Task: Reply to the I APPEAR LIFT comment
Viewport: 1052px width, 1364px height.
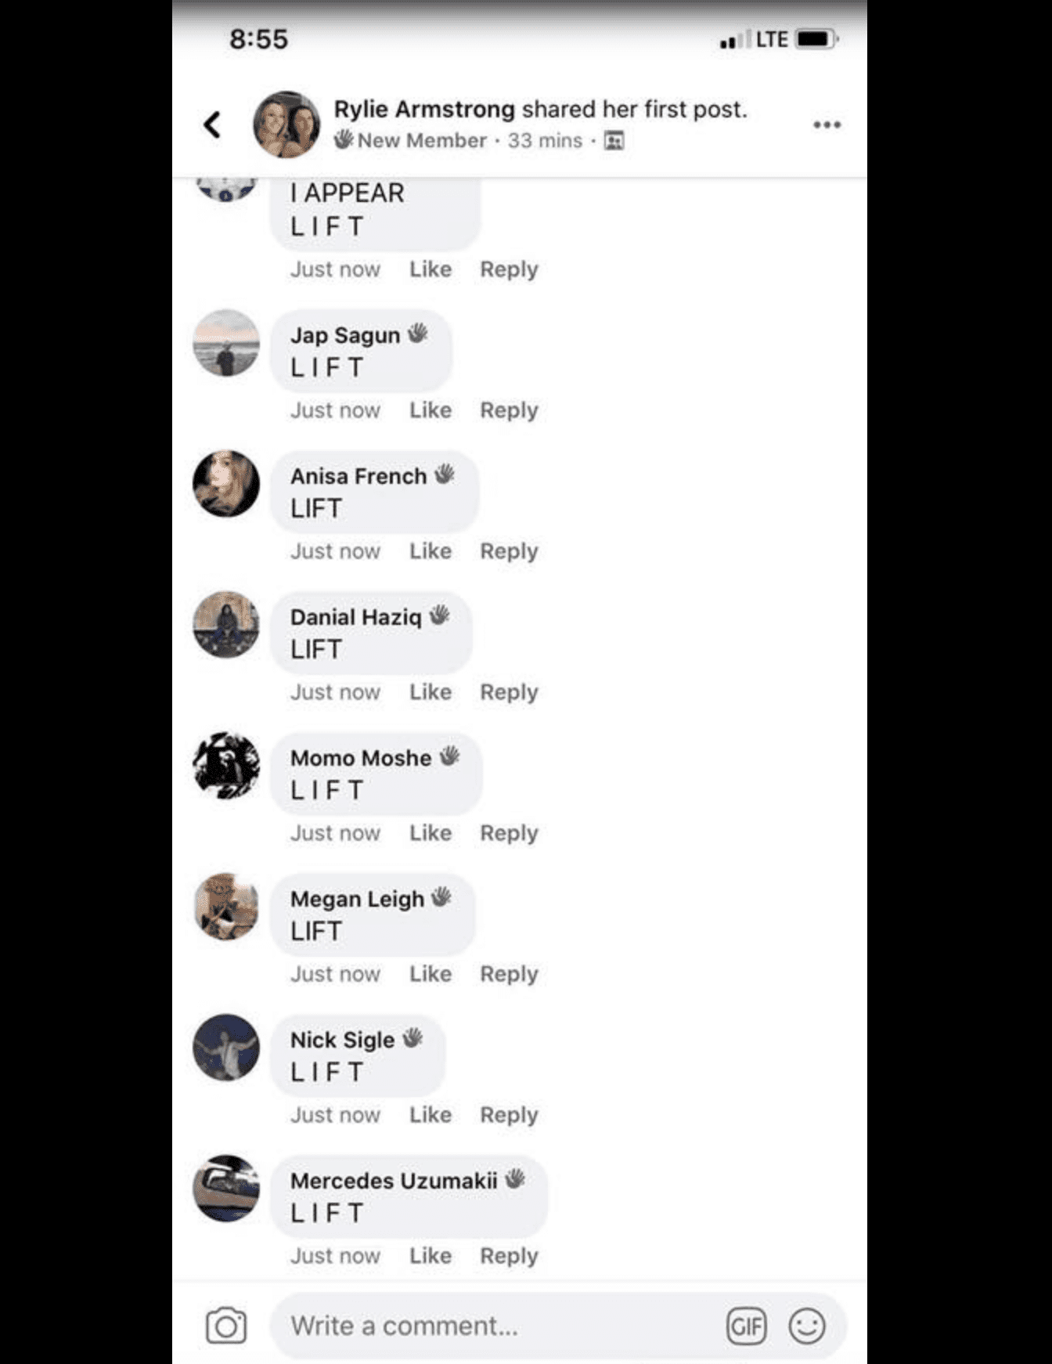Action: pyautogui.click(x=509, y=269)
